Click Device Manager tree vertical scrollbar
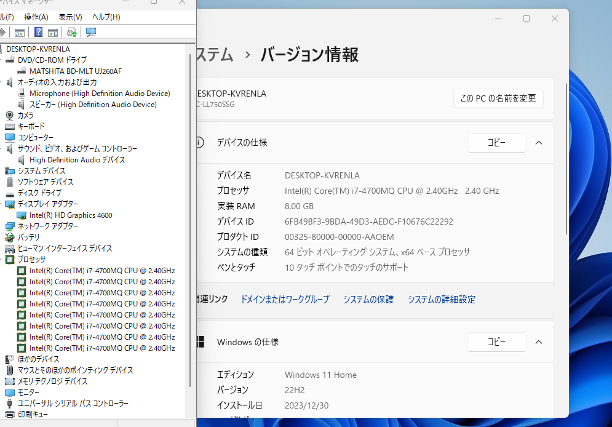This screenshot has height=427, width=612. [189, 220]
